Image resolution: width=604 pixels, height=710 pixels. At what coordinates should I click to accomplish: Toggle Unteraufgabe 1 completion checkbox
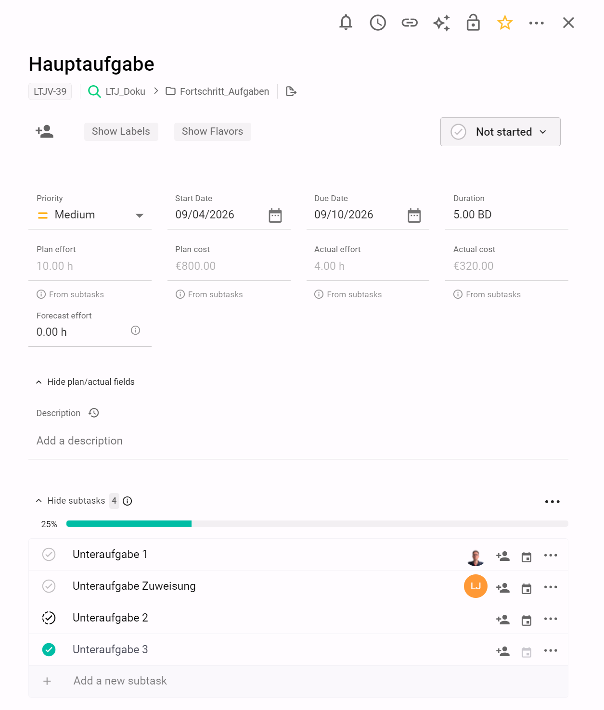pyautogui.click(x=49, y=555)
